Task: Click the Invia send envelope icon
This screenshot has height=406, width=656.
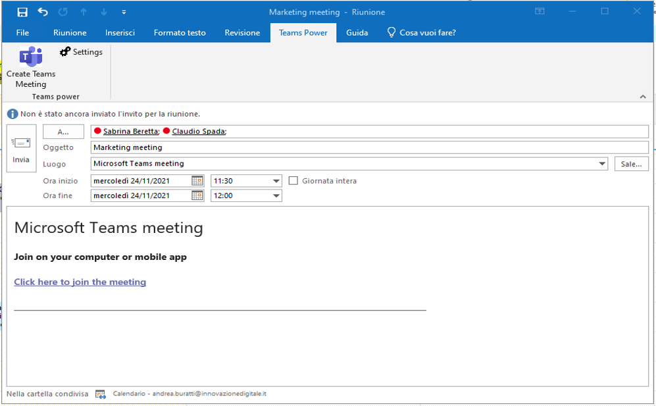Action: pyautogui.click(x=21, y=143)
